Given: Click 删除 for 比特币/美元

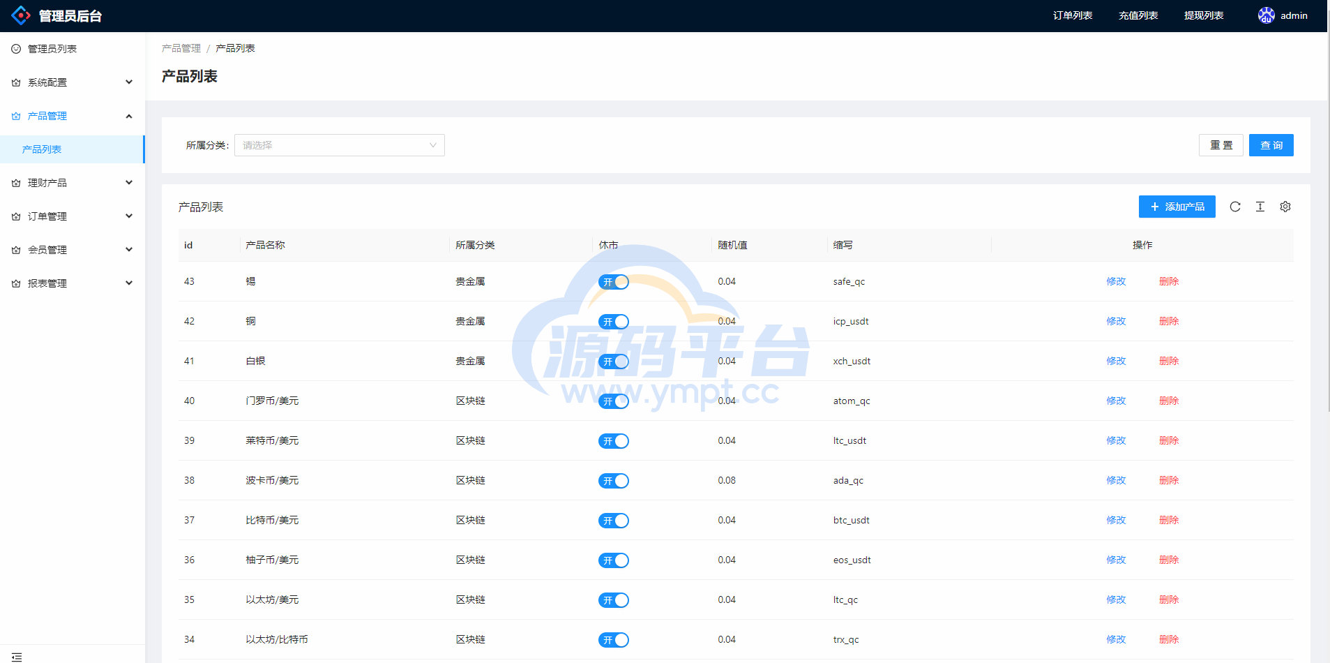Looking at the screenshot, I should point(1169,520).
